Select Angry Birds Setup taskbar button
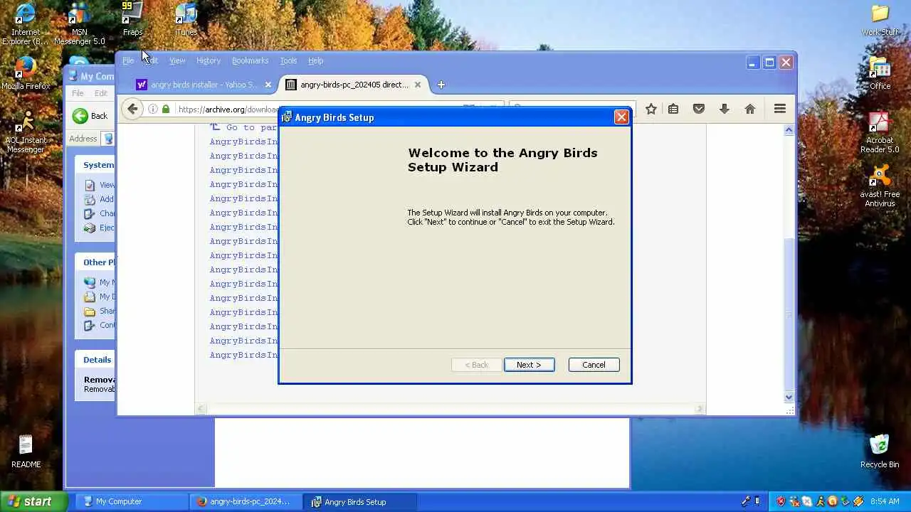 (361, 501)
